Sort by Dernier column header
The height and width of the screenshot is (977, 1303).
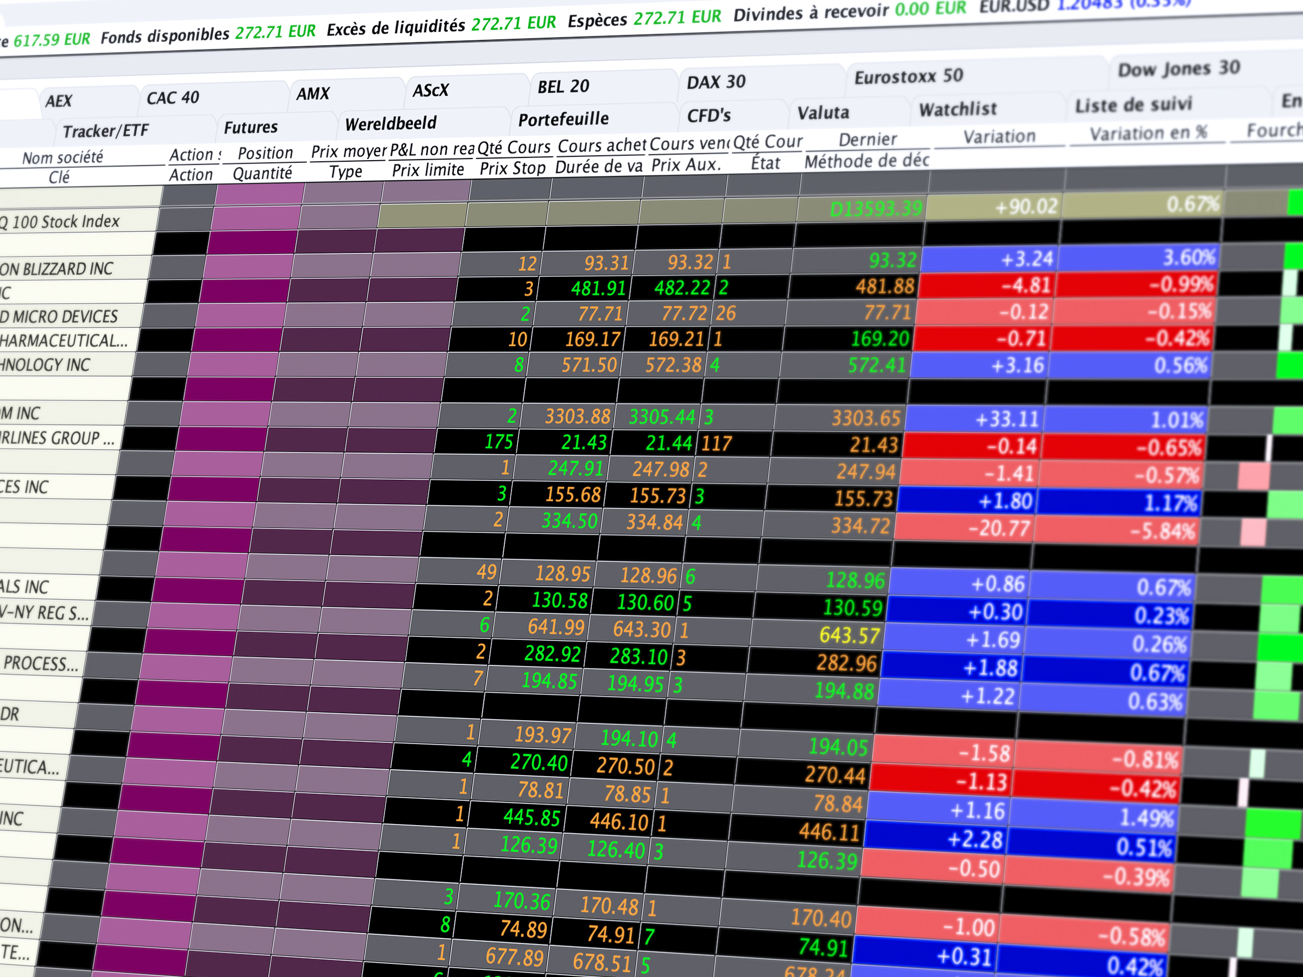pyautogui.click(x=868, y=139)
